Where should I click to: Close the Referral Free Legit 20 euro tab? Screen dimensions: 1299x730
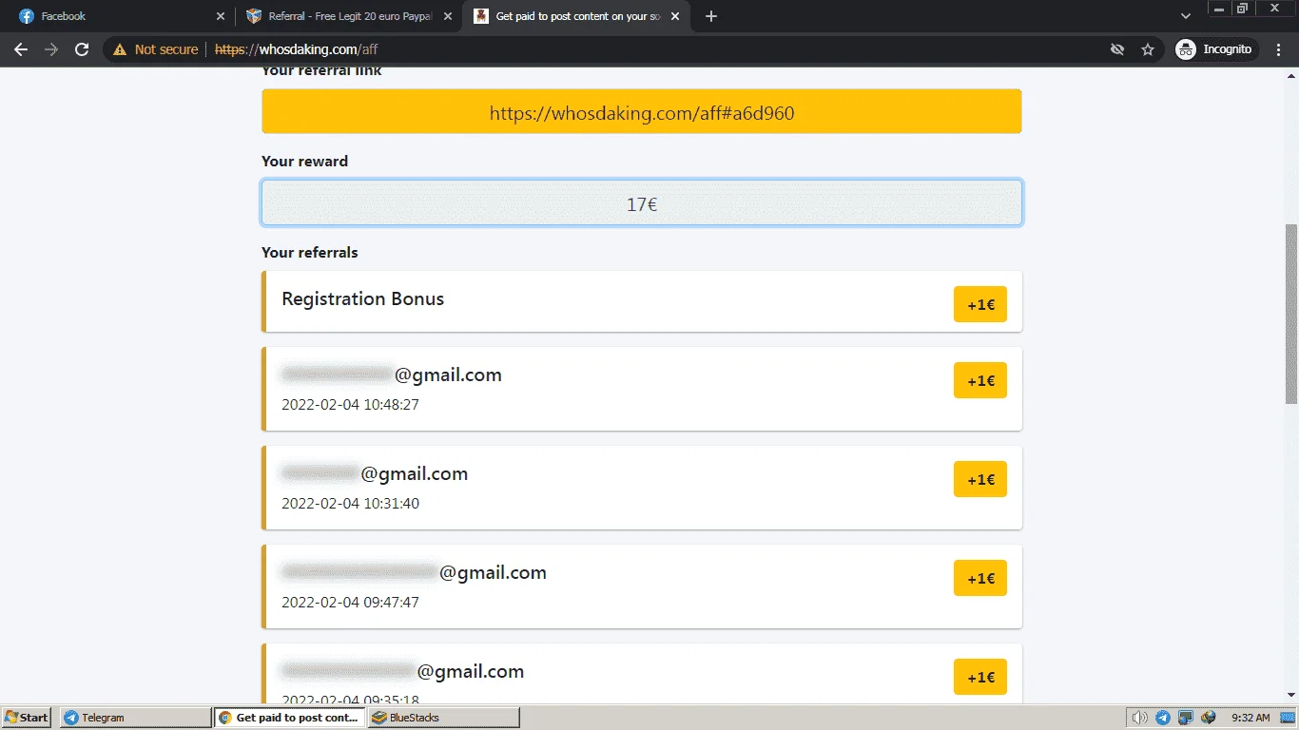tap(448, 16)
